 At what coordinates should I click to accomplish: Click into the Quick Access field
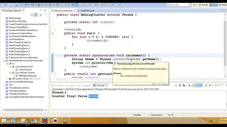tap(178, 5)
